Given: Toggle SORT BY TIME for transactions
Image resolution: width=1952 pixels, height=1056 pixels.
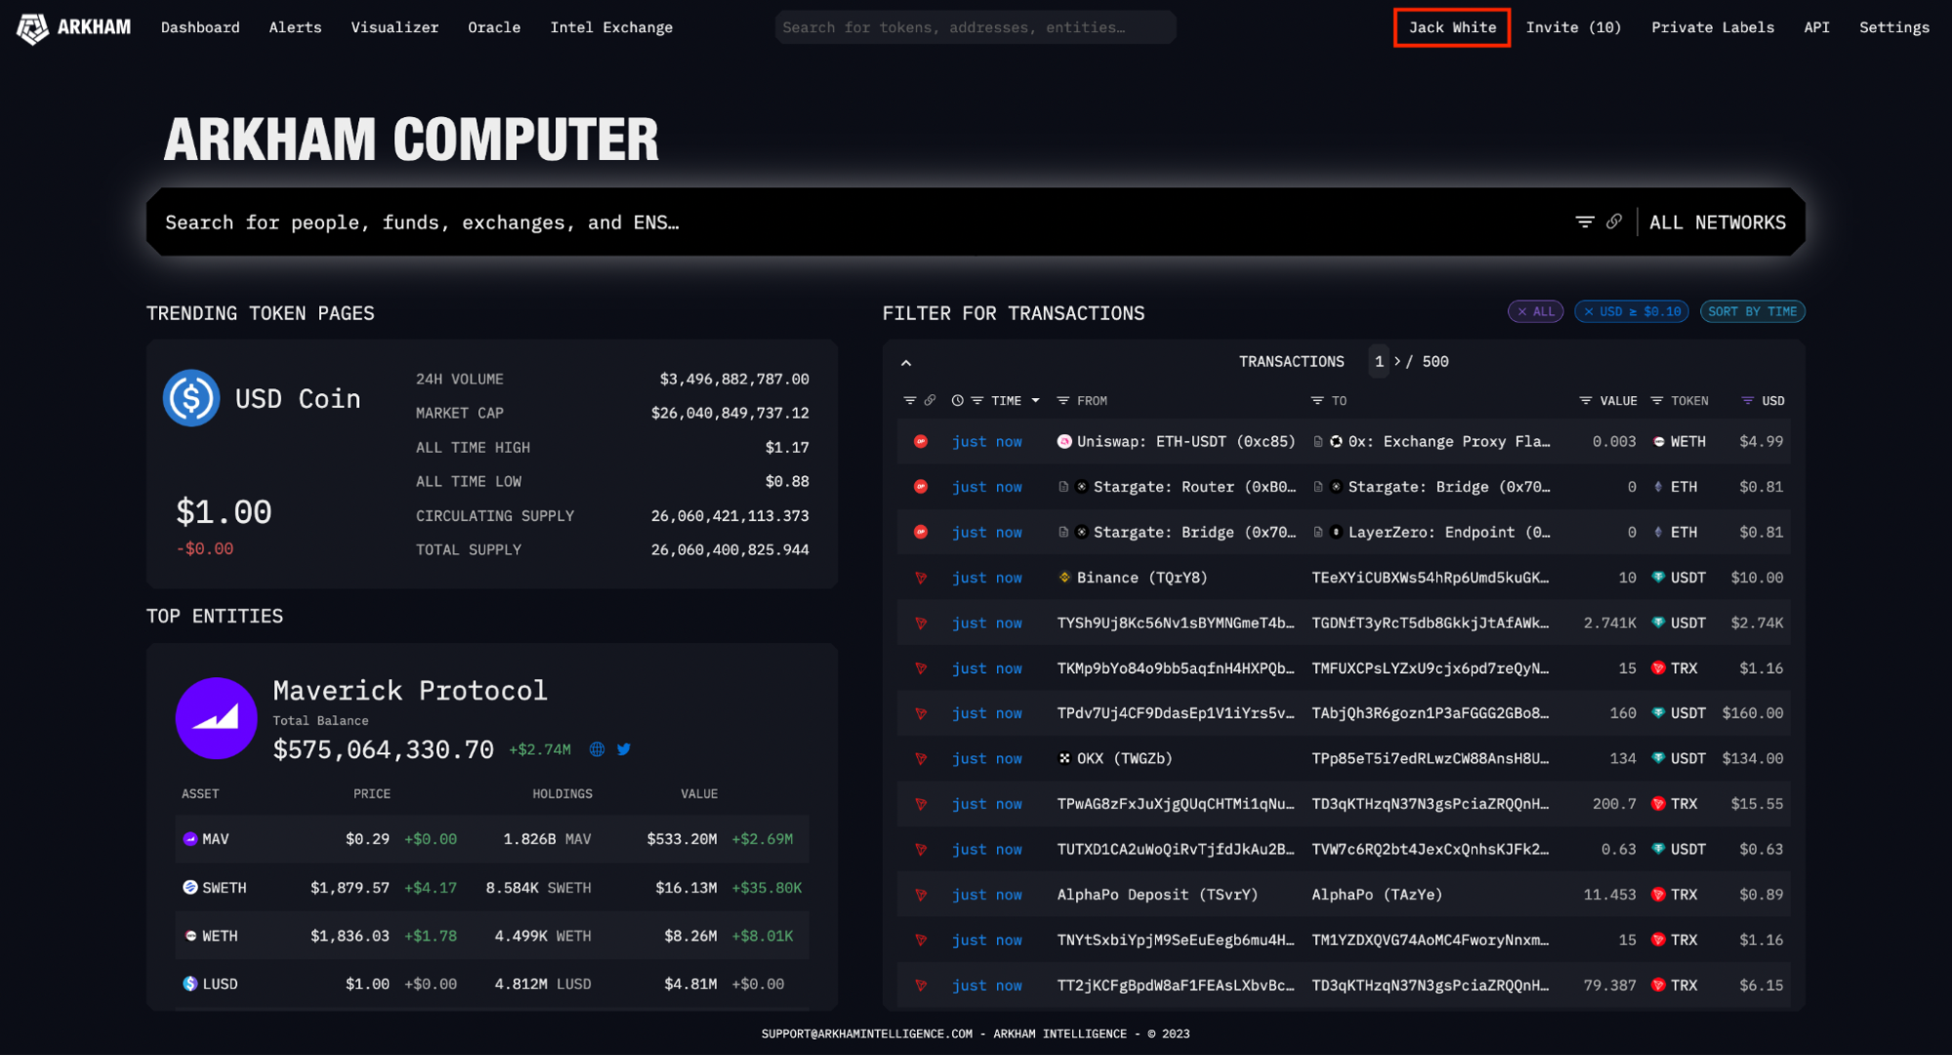Looking at the screenshot, I should [1752, 311].
